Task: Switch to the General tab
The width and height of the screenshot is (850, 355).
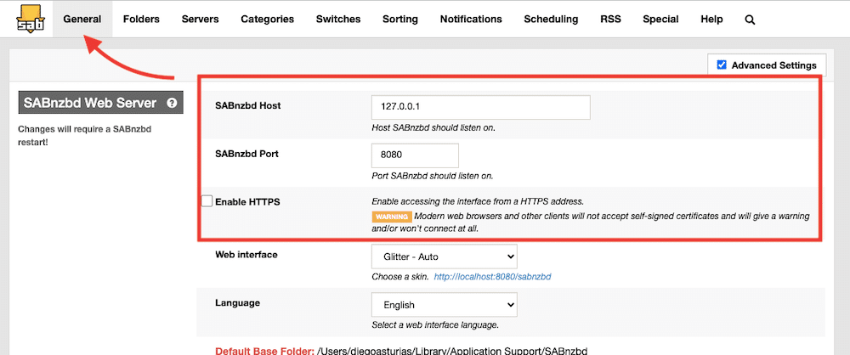Action: coord(82,19)
